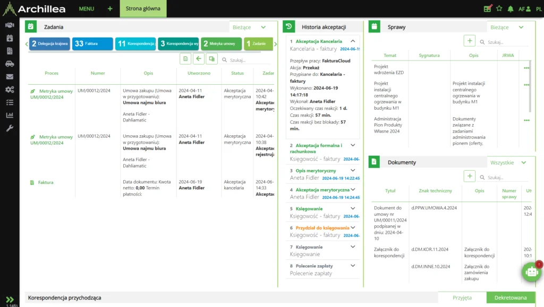Click the handshake icon in left sidebar
The image size is (544, 307).
pyautogui.click(x=9, y=25)
